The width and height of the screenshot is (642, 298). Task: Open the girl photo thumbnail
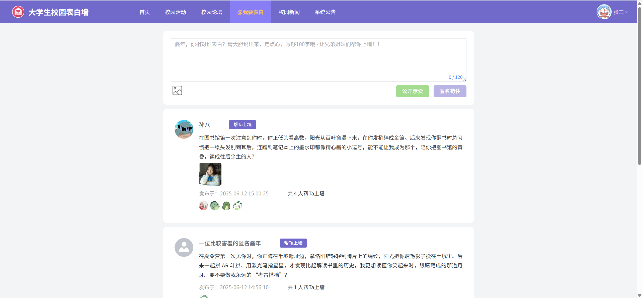(x=210, y=174)
